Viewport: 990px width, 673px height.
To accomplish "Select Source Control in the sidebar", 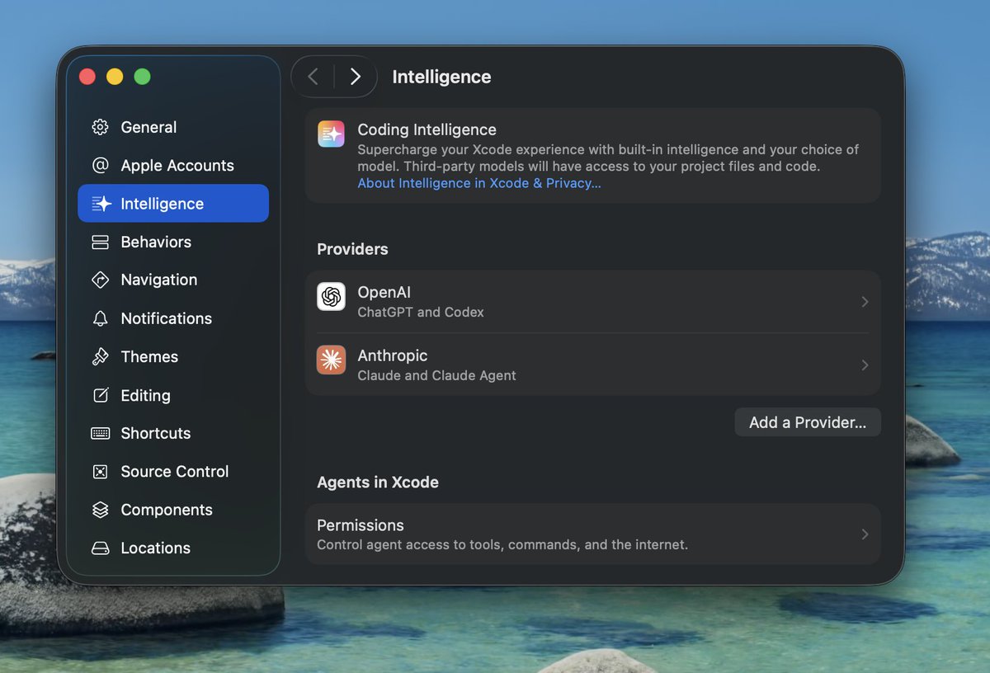I will pyautogui.click(x=173, y=472).
